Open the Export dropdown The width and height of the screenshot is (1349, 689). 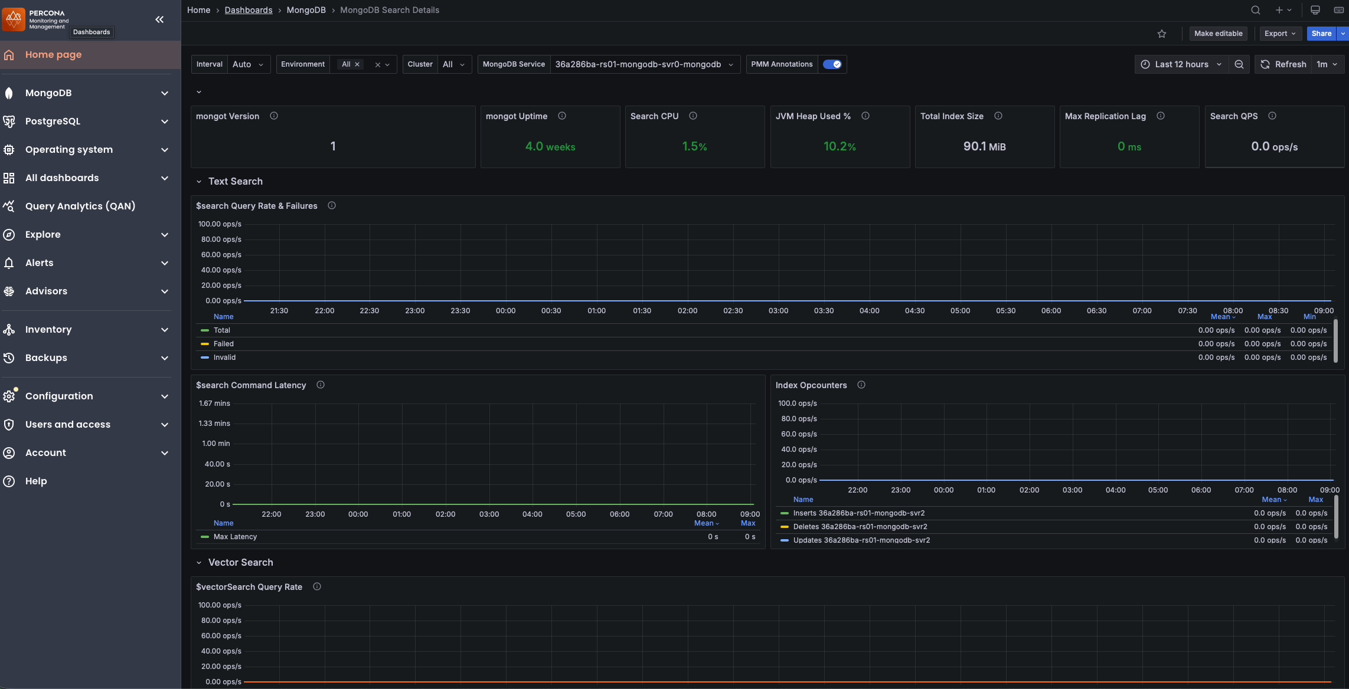(x=1280, y=34)
